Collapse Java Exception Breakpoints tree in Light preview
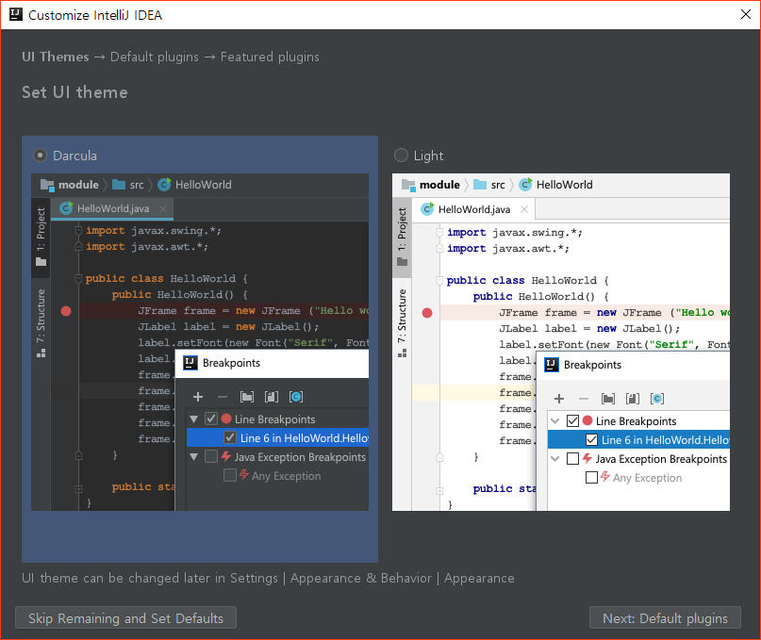Image resolution: width=761 pixels, height=640 pixels. tap(555, 458)
